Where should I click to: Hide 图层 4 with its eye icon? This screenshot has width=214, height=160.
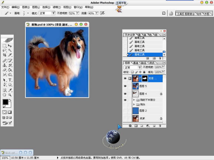(125, 94)
